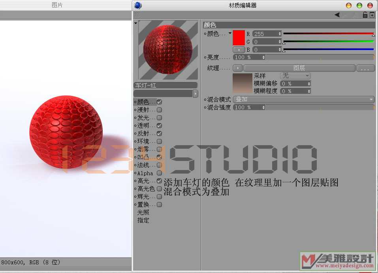
Task: Click the small arrow button under color swatch
Action: pos(239,50)
